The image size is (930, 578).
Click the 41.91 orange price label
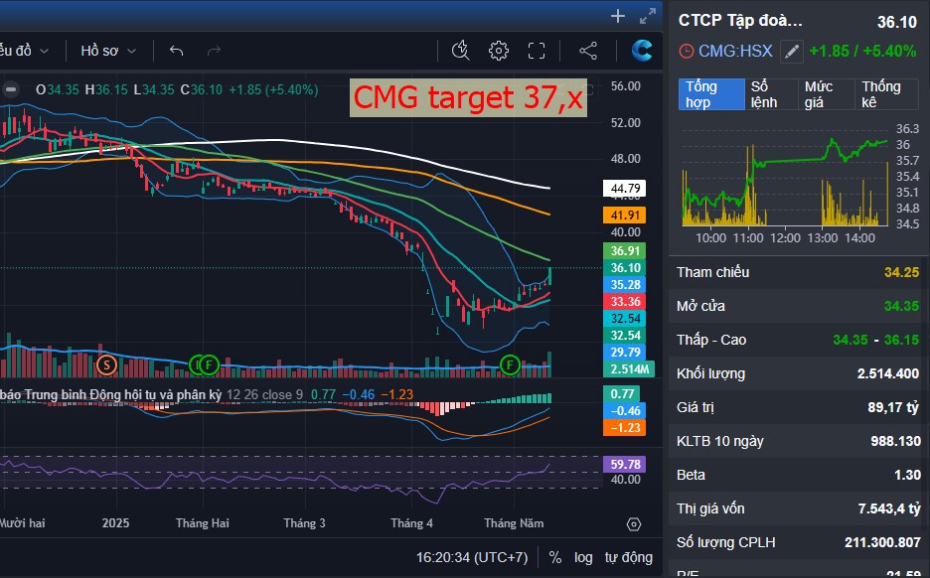(625, 215)
